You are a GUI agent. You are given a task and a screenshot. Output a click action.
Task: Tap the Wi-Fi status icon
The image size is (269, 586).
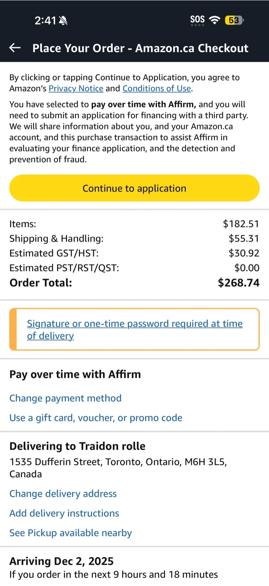click(214, 20)
